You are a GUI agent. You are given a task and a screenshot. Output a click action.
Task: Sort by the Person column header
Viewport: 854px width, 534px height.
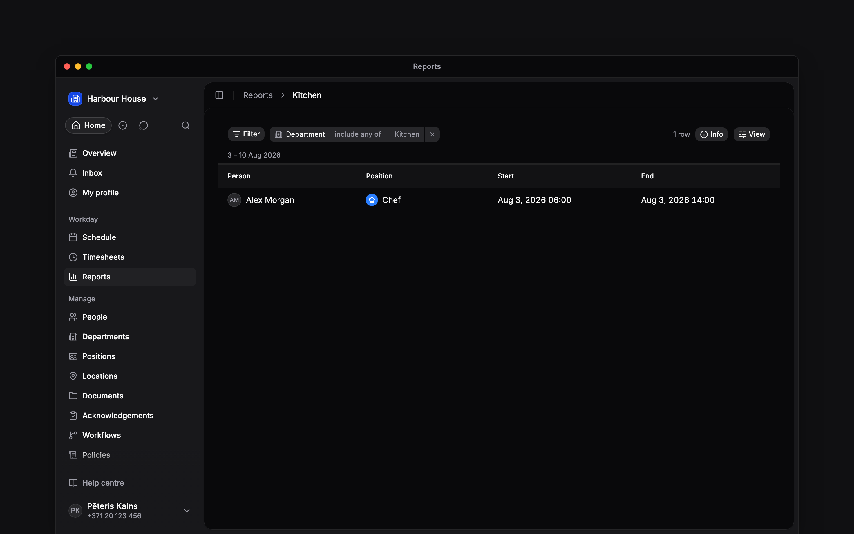[239, 176]
